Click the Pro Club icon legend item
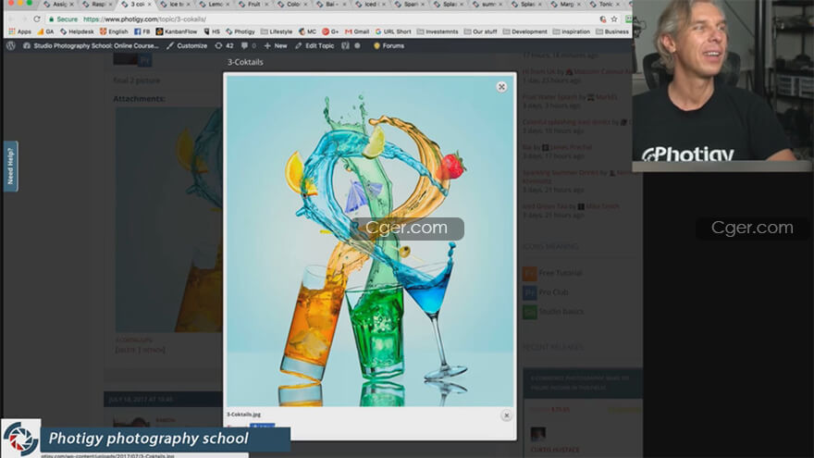814x458 pixels. [x=545, y=292]
